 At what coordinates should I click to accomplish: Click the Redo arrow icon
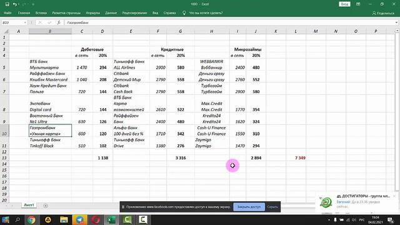pos(24,4)
